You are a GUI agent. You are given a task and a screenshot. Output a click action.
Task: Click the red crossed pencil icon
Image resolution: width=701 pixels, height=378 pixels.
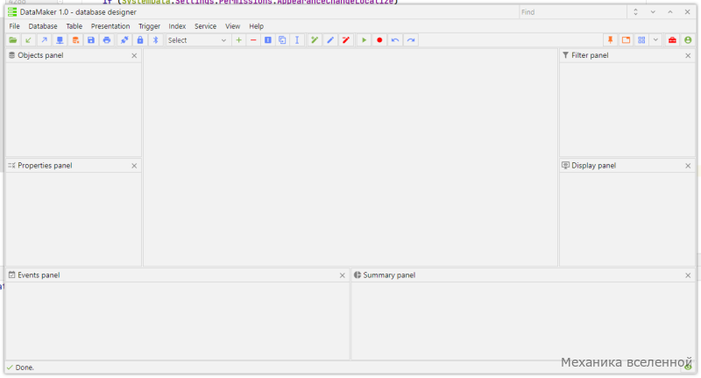[345, 40]
